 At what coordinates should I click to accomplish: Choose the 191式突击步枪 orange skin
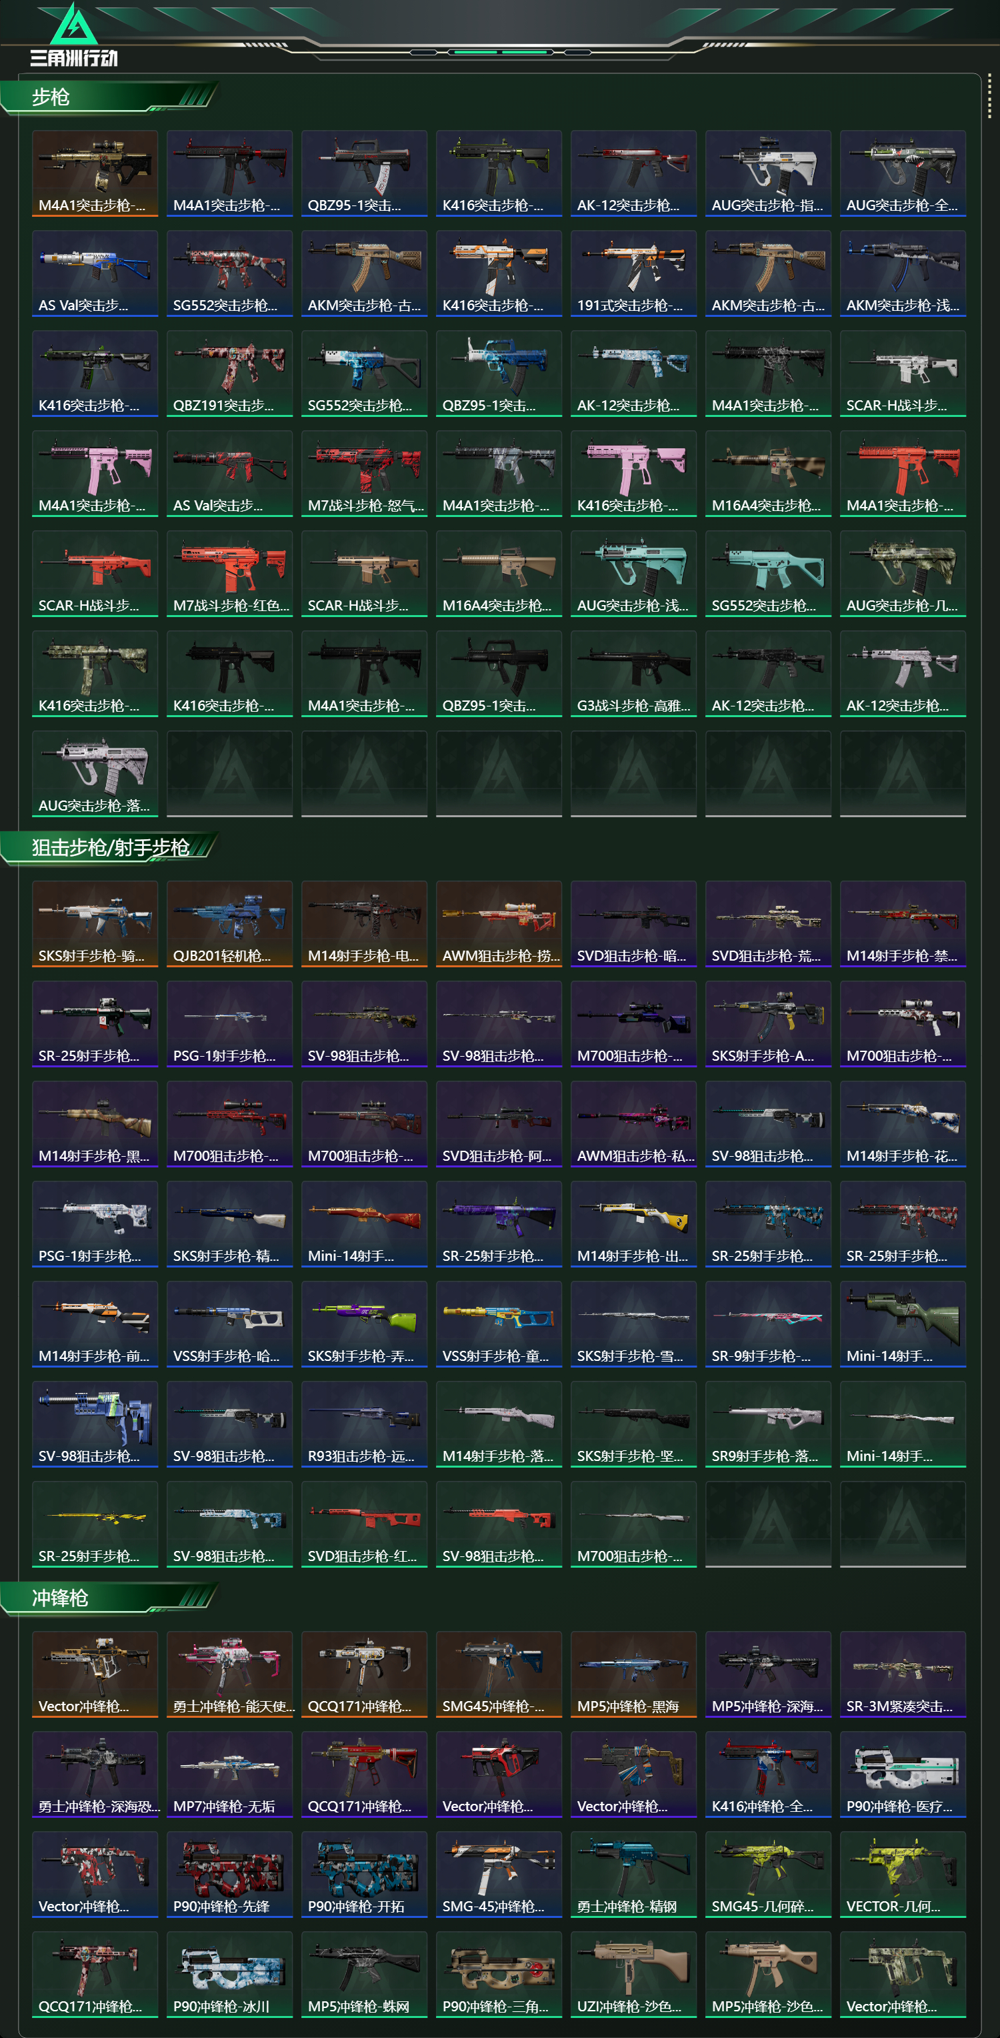(633, 273)
